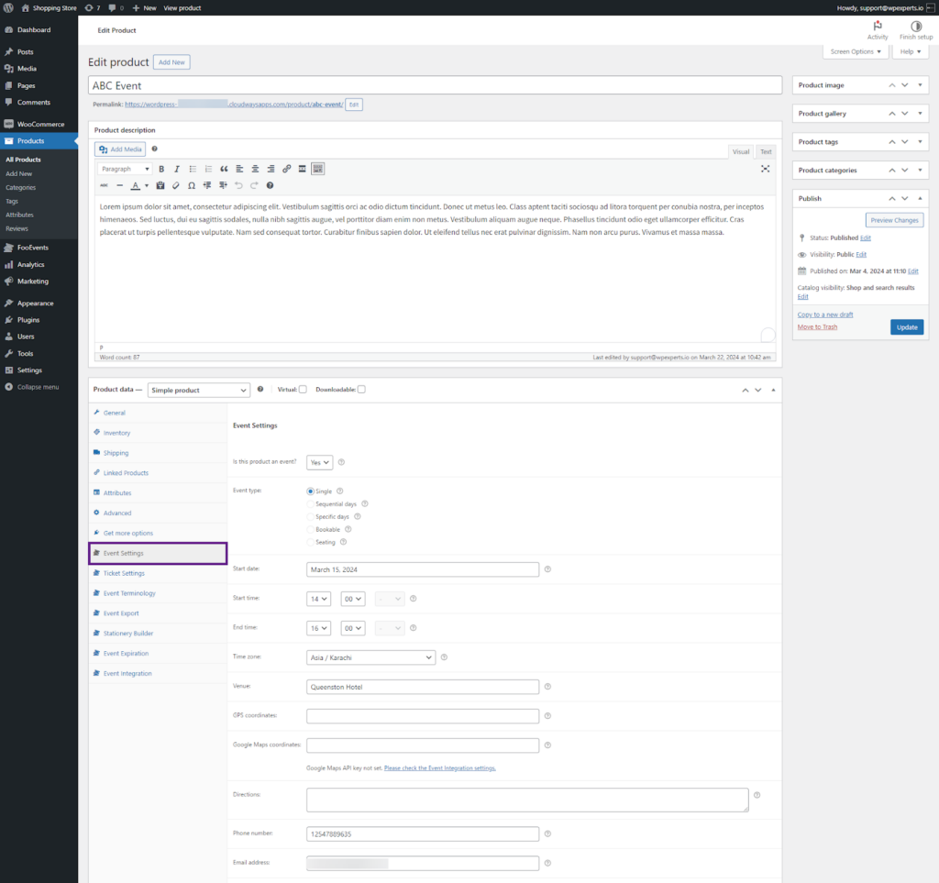
Task: Click the Finish setup icon
Action: pos(916,26)
